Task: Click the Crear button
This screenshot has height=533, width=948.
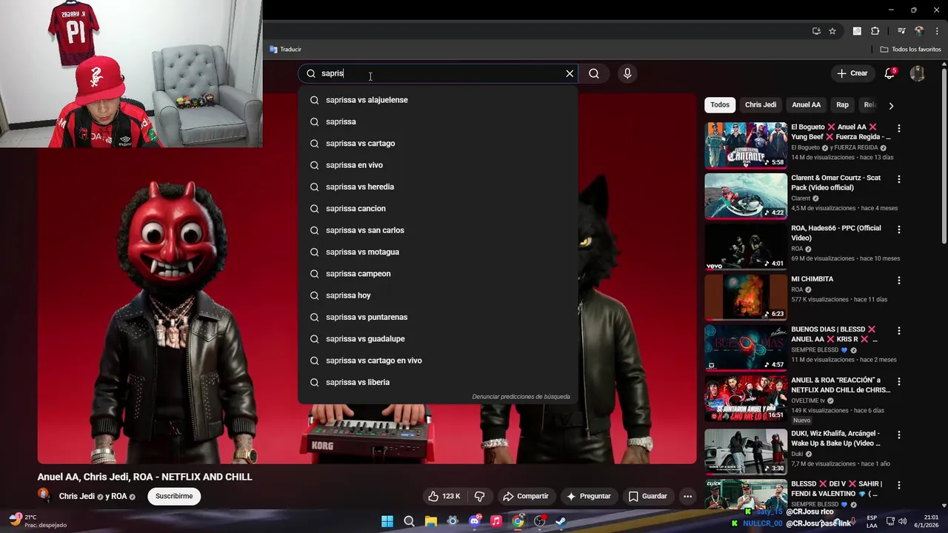Action: 852,73
